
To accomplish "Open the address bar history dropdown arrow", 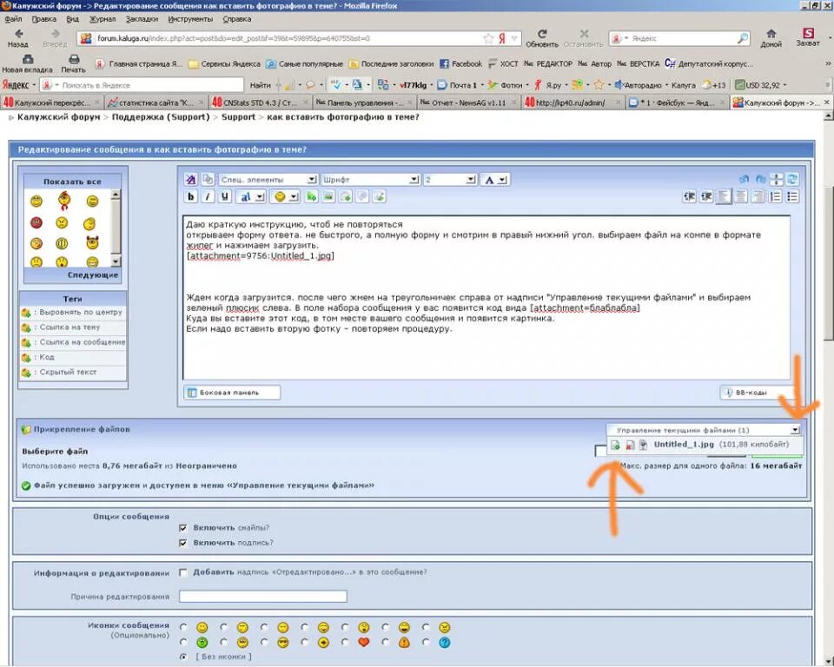I will coord(514,38).
